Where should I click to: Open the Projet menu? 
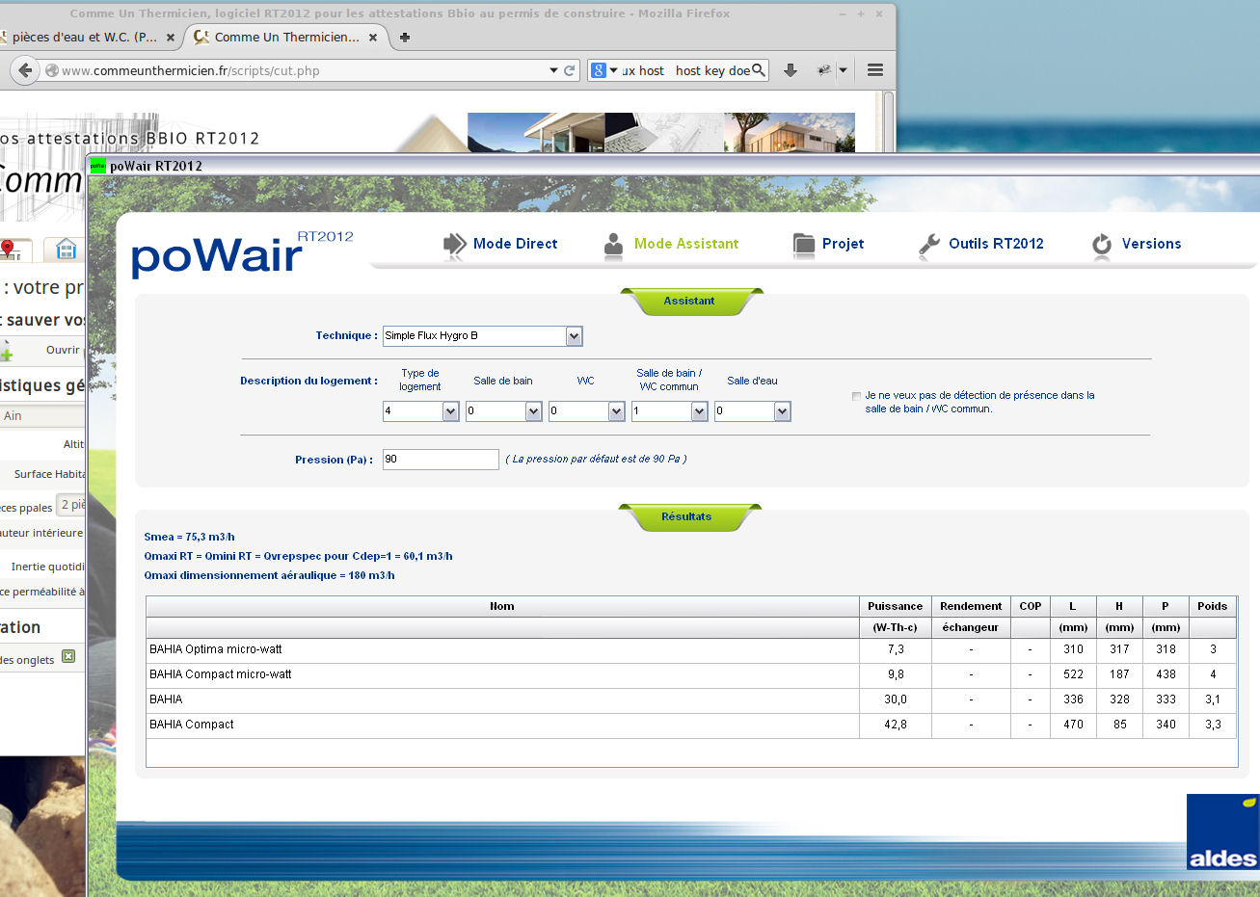(x=843, y=244)
